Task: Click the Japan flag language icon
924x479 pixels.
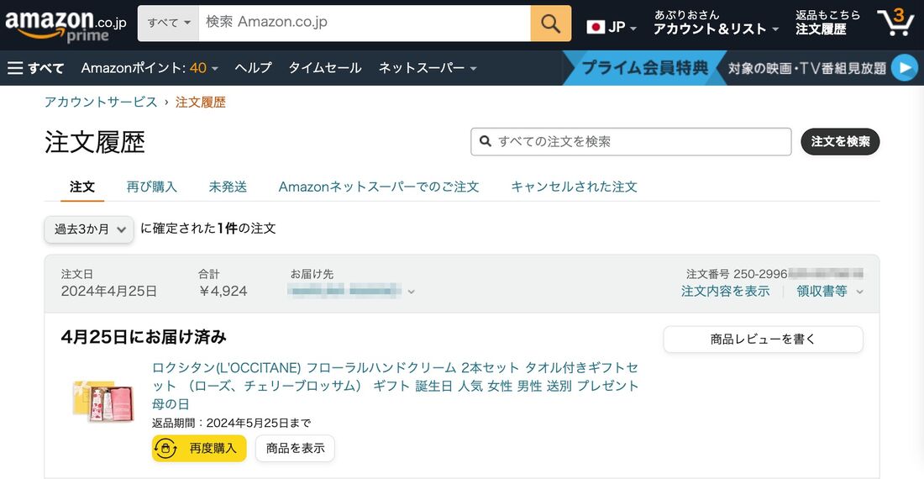Action: click(596, 27)
